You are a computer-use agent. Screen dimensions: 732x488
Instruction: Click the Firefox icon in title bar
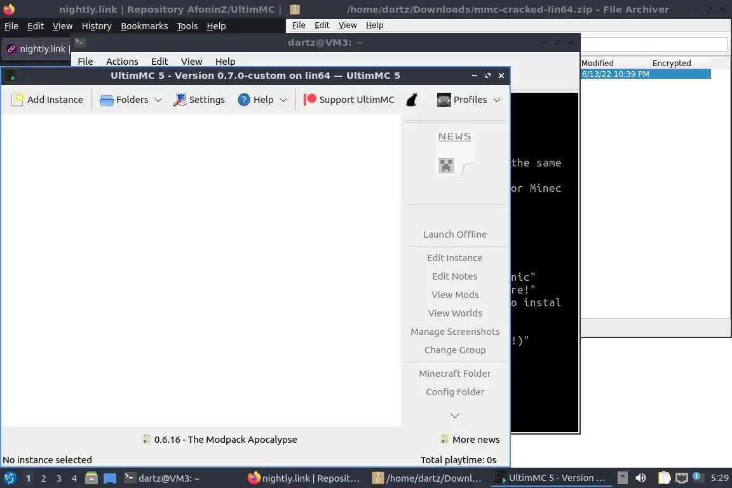pos(9,10)
